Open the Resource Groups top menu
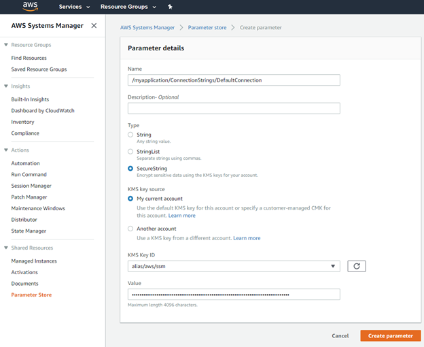424x347 pixels. point(128,7)
